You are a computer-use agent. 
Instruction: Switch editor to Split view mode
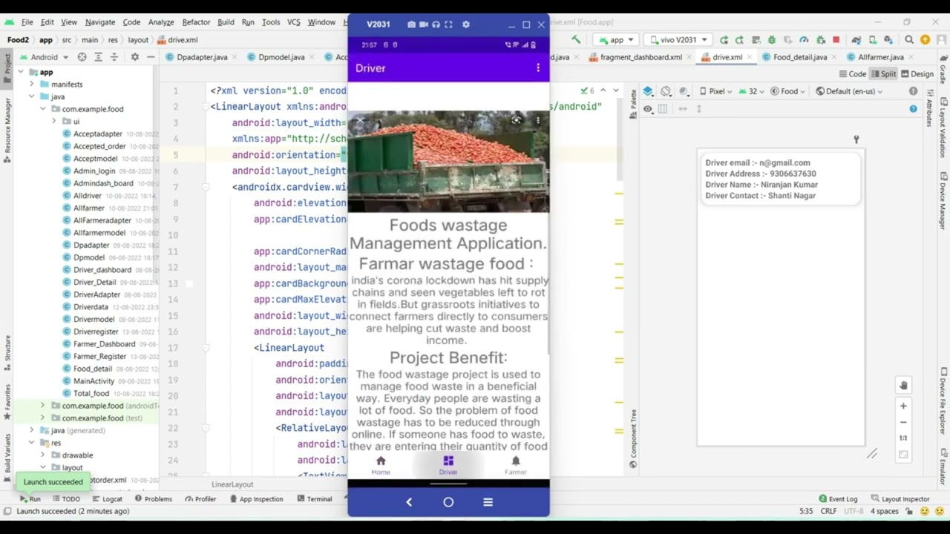(883, 74)
